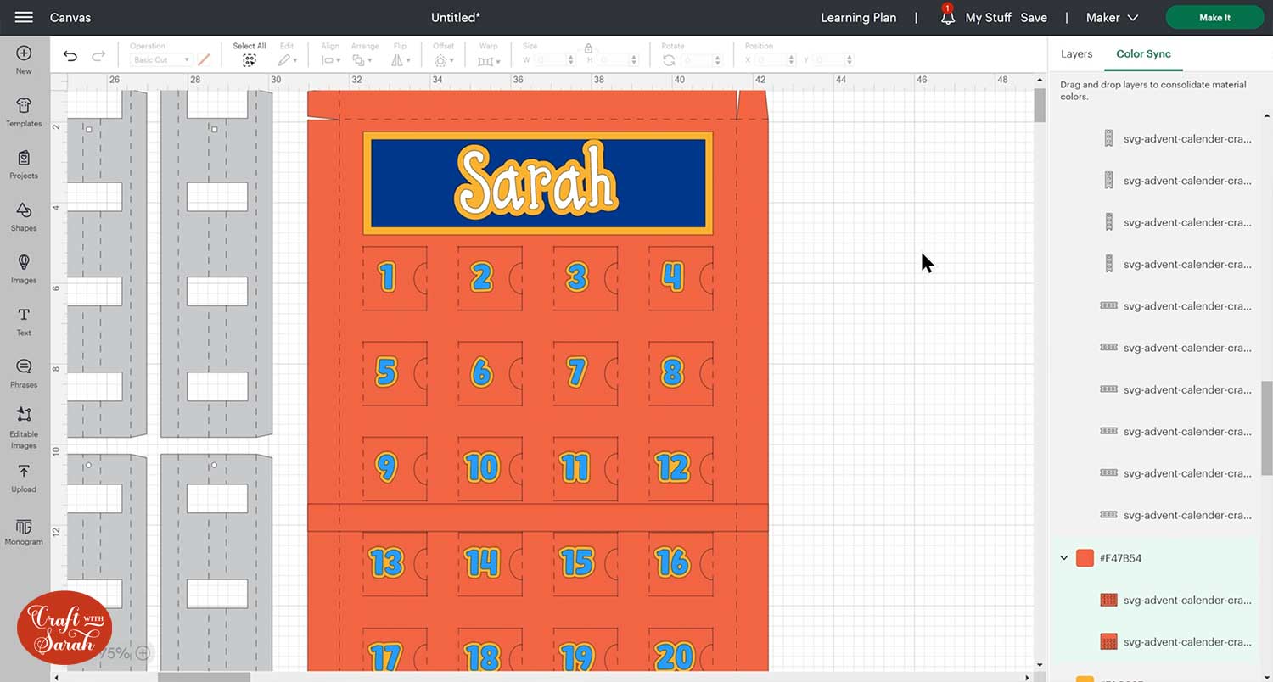Click the Color Sync panel scrollbar
1273x682 pixels.
pos(1267,428)
